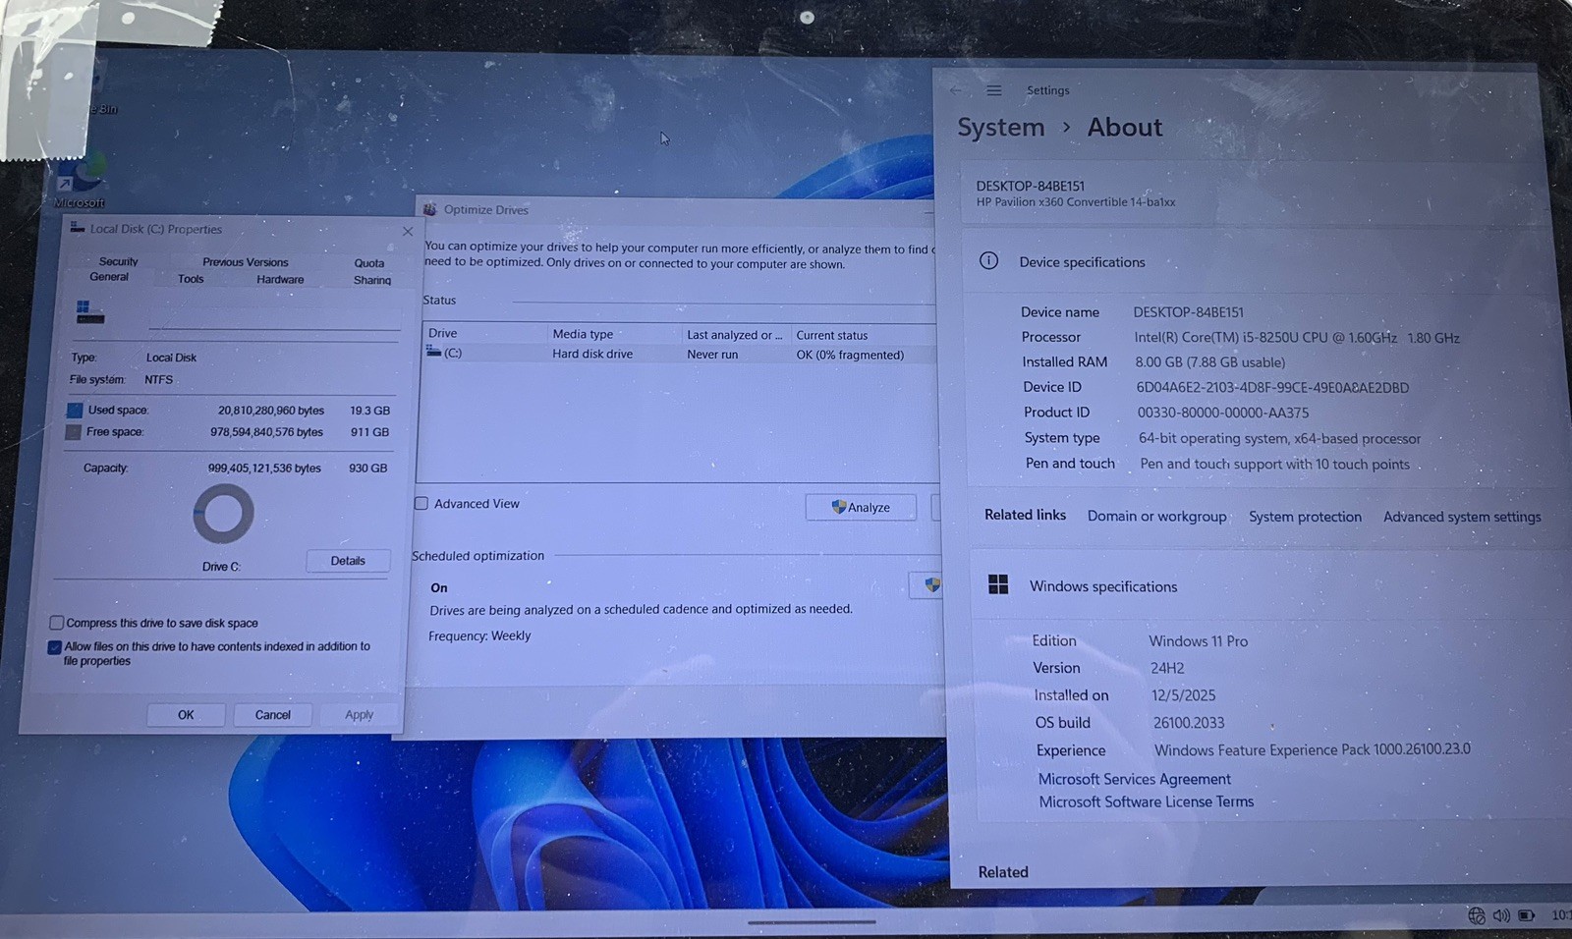Uncheck Allow files to be indexed
Screen dimensions: 1572x939
point(55,647)
